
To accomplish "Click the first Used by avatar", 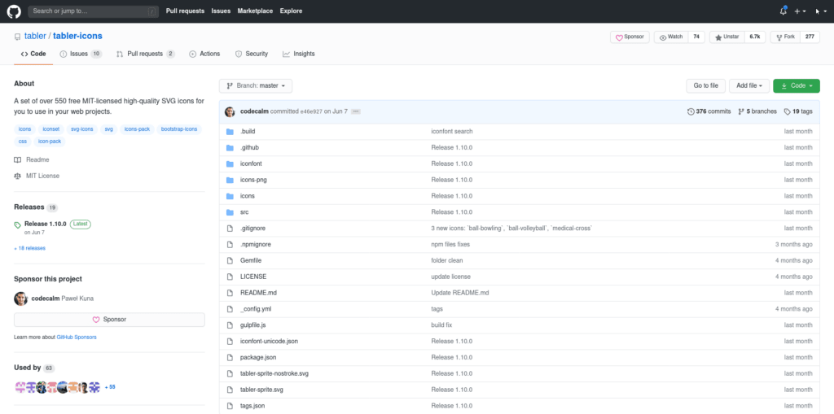I will pos(20,387).
